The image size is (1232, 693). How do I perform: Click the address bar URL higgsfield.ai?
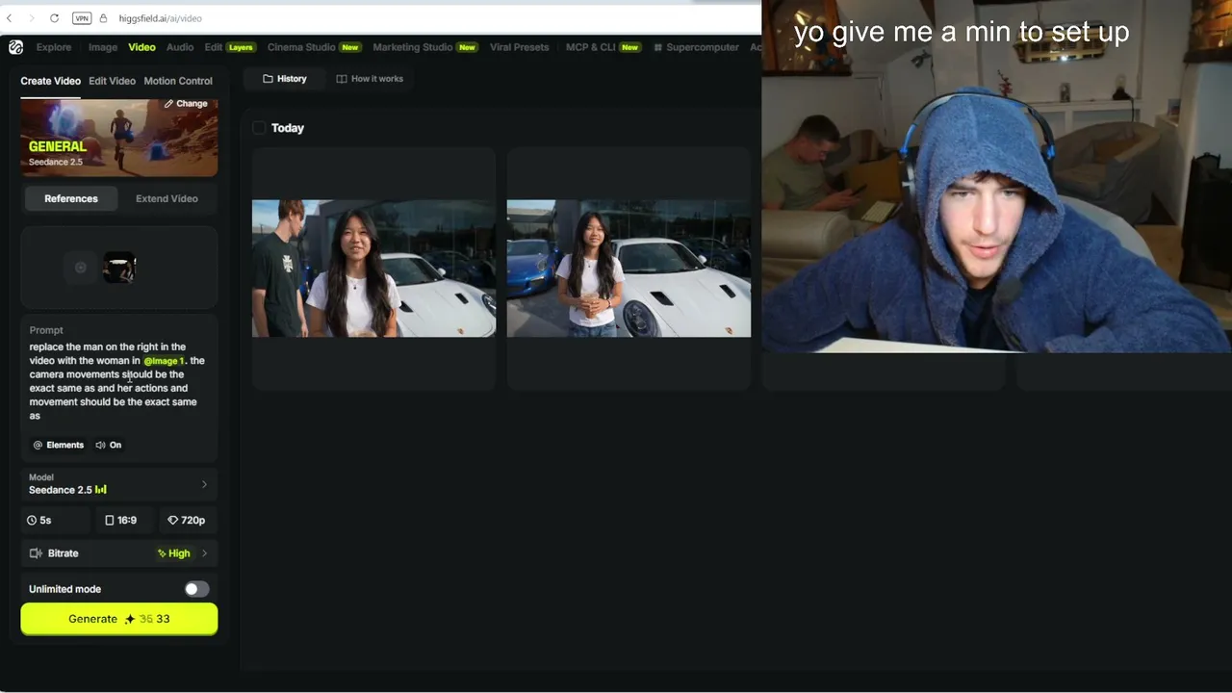(x=161, y=18)
